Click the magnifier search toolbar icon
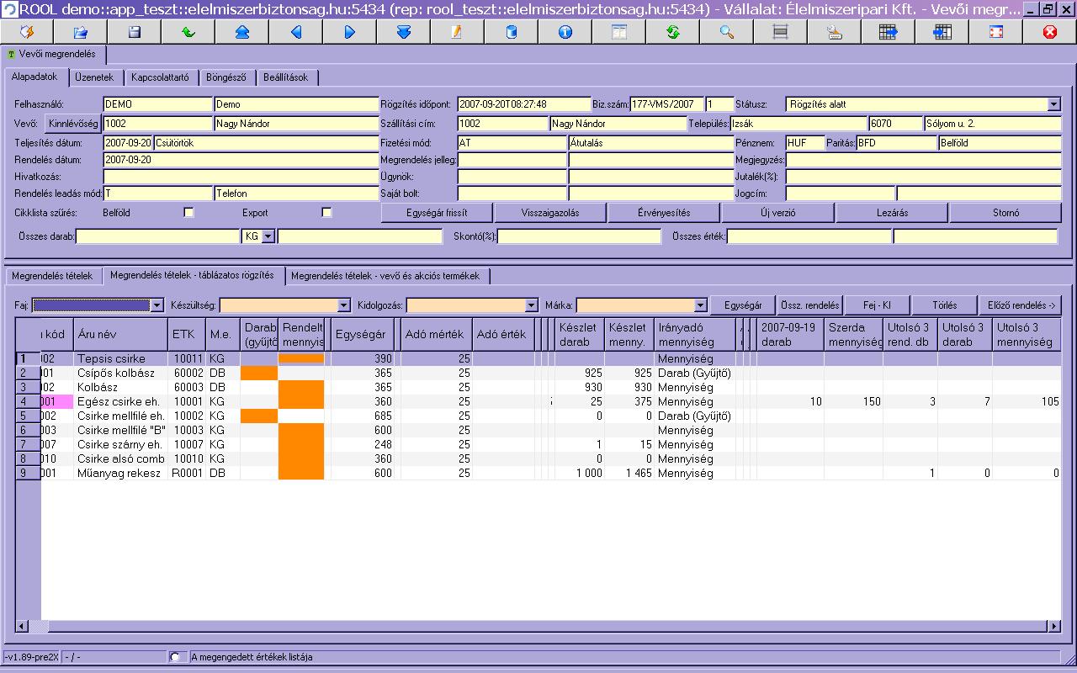The height and width of the screenshot is (673, 1077). pyautogui.click(x=726, y=32)
